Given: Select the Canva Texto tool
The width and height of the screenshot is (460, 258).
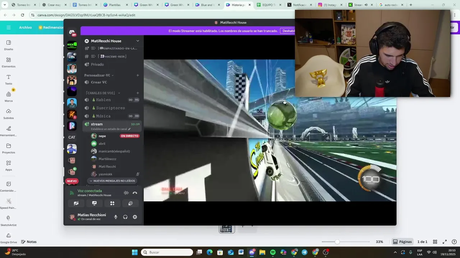Looking at the screenshot, I should [x=9, y=79].
